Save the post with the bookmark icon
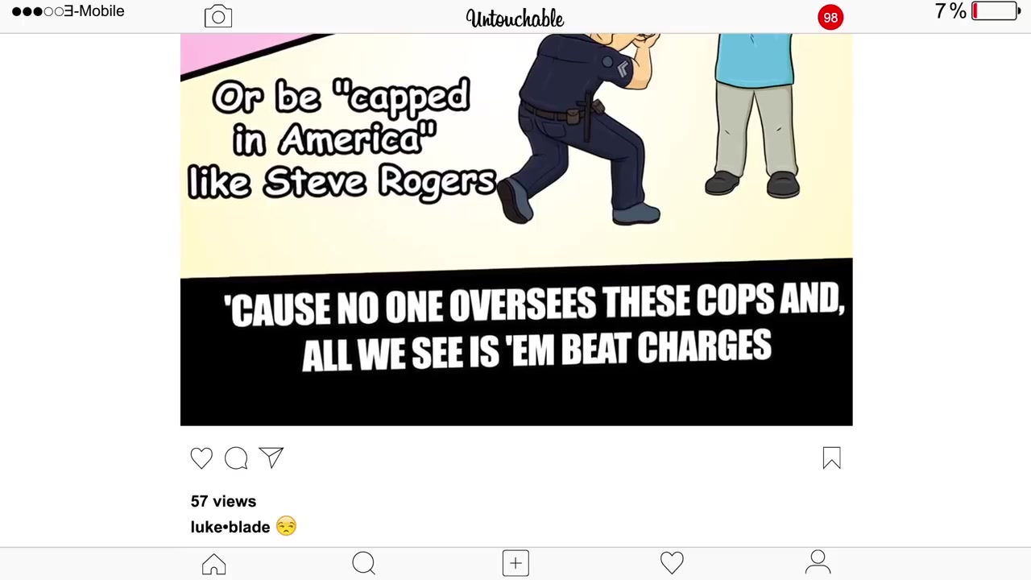1031x580 pixels. tap(831, 458)
